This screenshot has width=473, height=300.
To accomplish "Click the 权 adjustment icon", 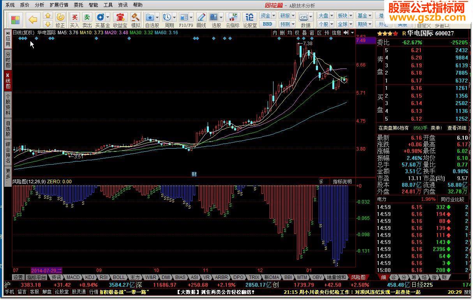I will pyautogui.click(x=297, y=33).
